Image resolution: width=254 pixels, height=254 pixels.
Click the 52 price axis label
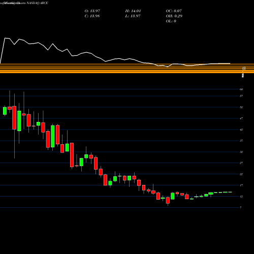241,107
